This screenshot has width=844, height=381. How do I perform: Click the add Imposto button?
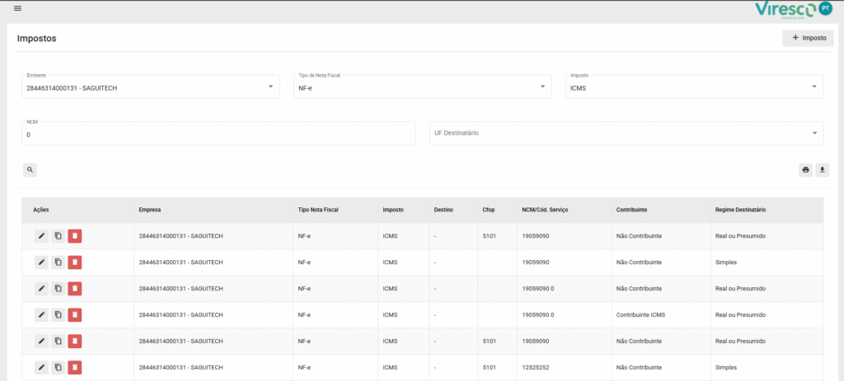pos(808,38)
